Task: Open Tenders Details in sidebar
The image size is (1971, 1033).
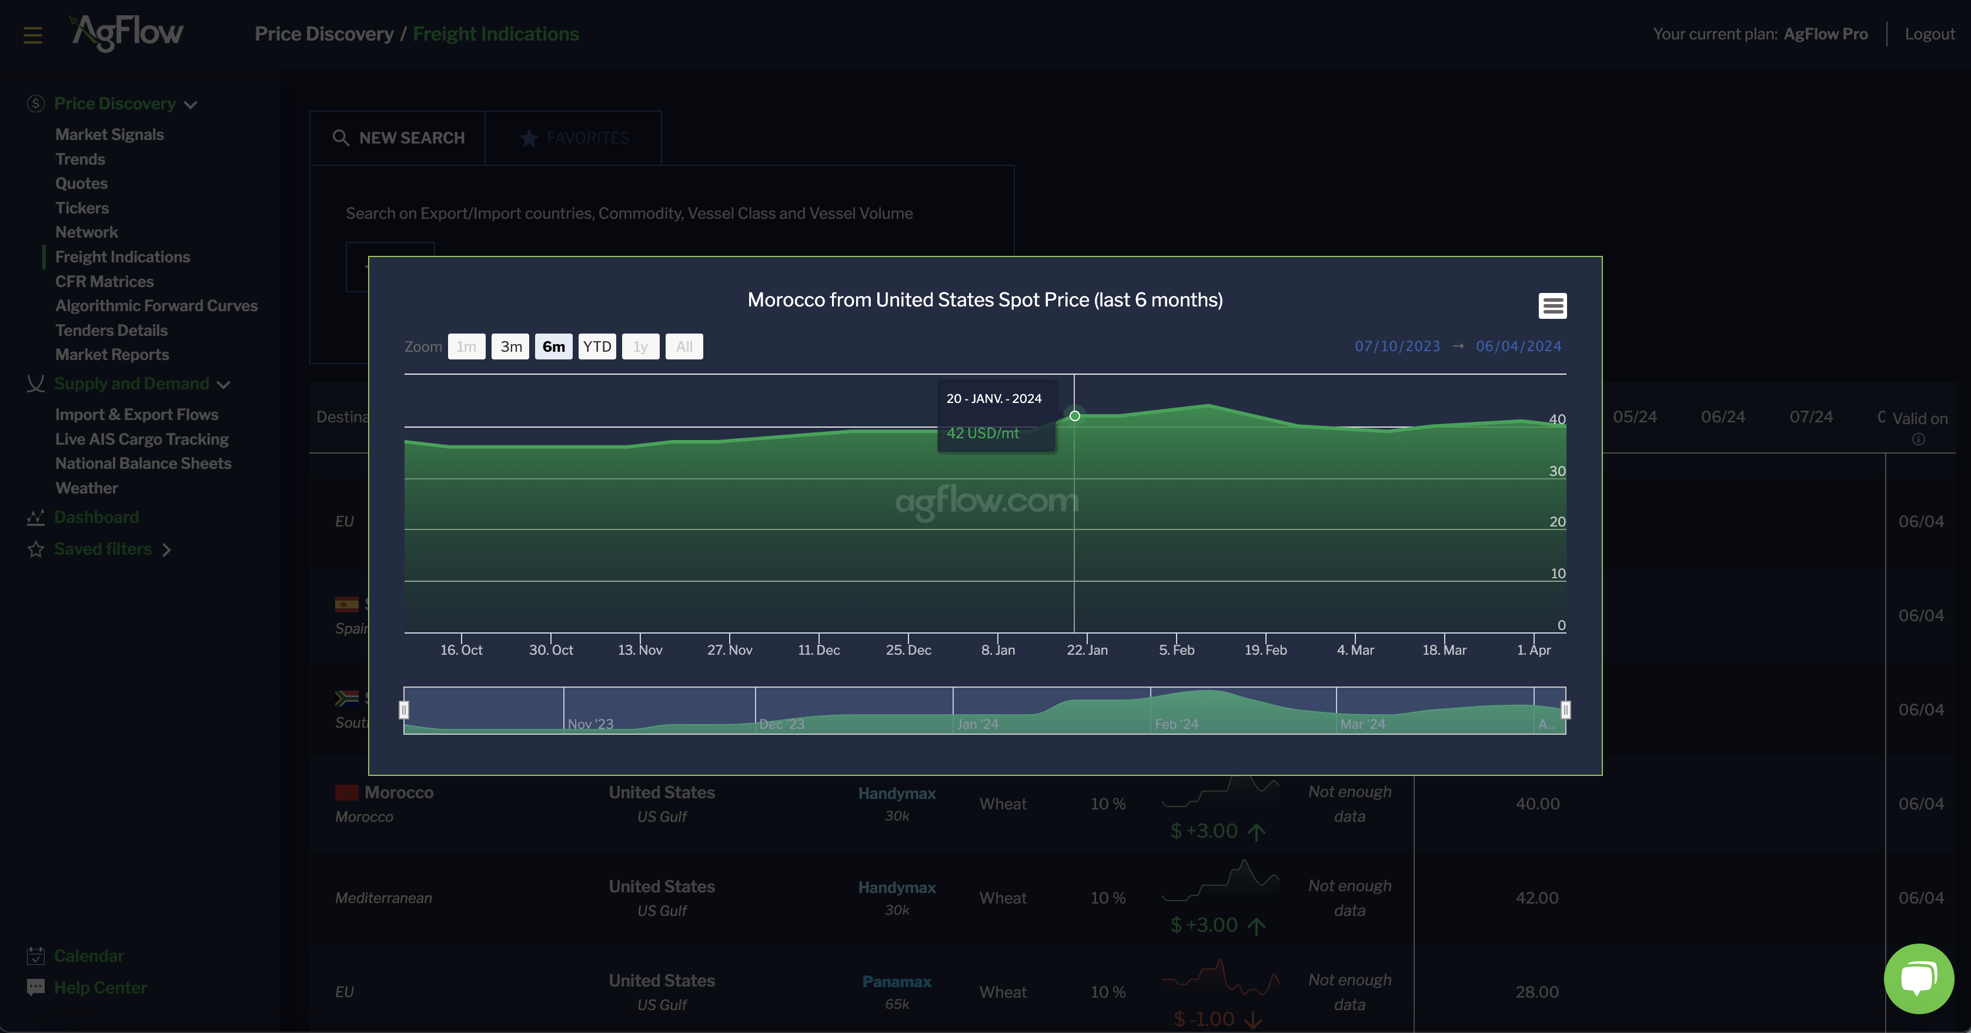Action: pos(111,331)
